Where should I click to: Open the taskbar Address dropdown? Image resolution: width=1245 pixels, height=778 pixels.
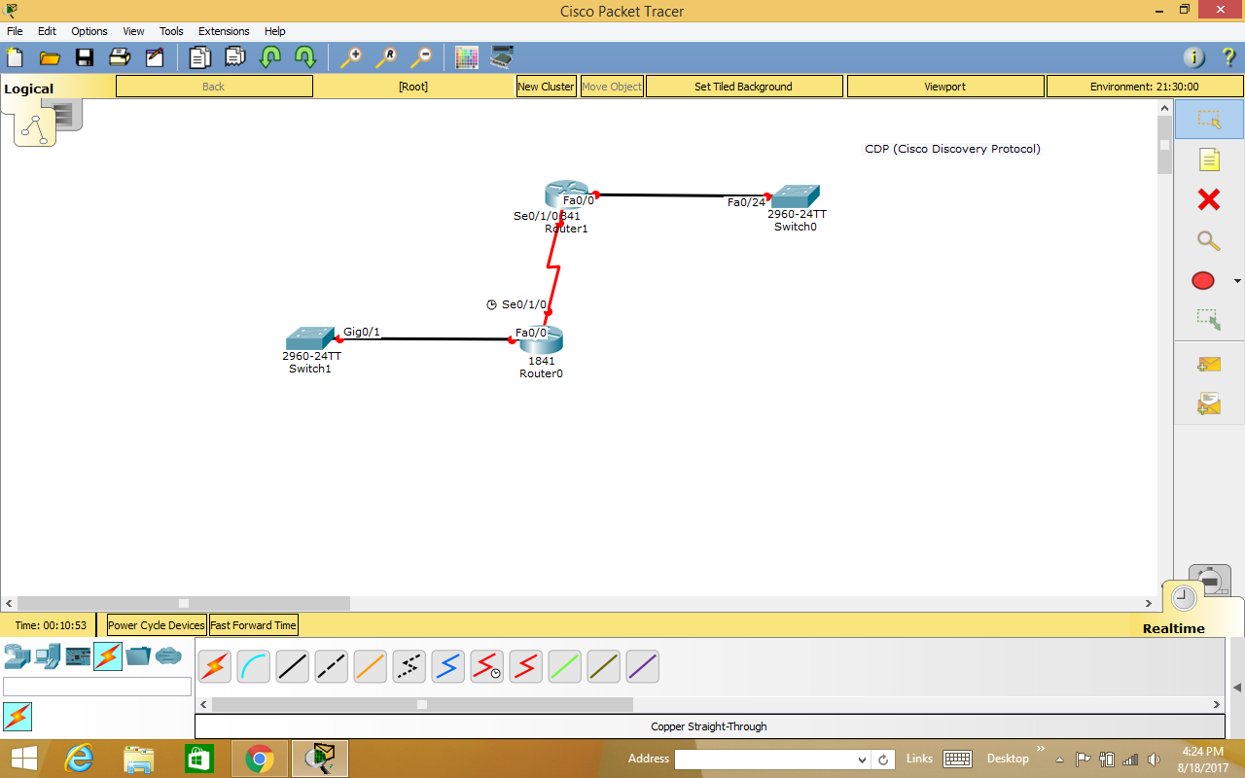[862, 760]
